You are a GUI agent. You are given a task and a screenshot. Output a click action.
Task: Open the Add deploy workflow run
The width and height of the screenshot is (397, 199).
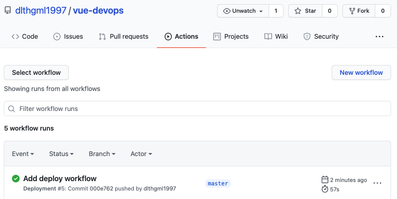[x=60, y=179]
